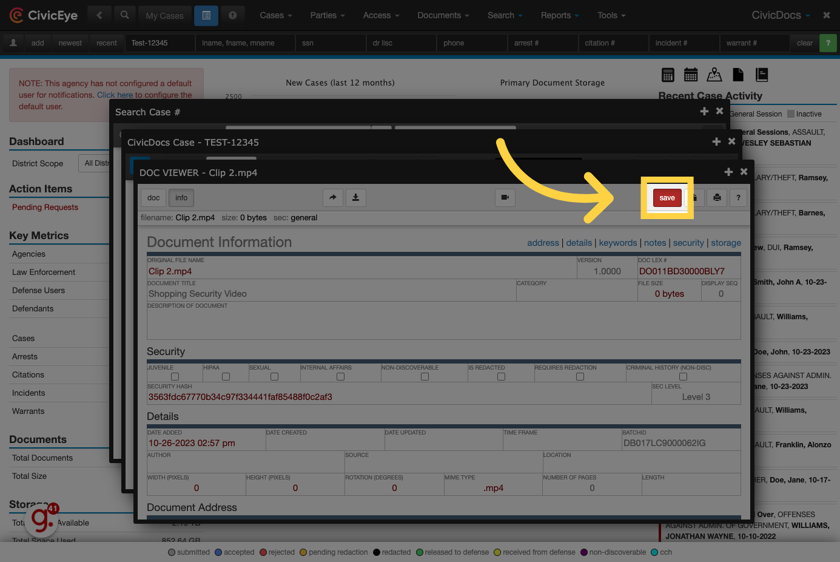Check the Criminal History (Non-Disc) checkbox
Screen dimensions: 840x562
[x=683, y=377]
